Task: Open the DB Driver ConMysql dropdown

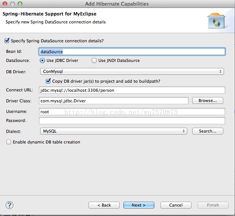Action: [x=132, y=71]
